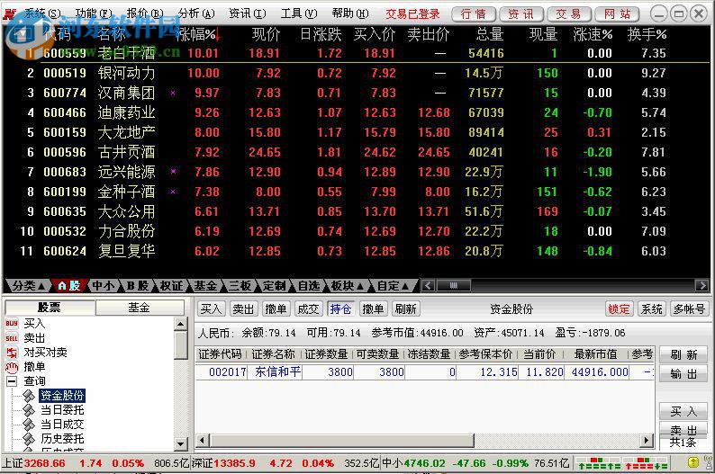Switch to the B股 tab
Viewport: 715px width, 474px height.
137,286
